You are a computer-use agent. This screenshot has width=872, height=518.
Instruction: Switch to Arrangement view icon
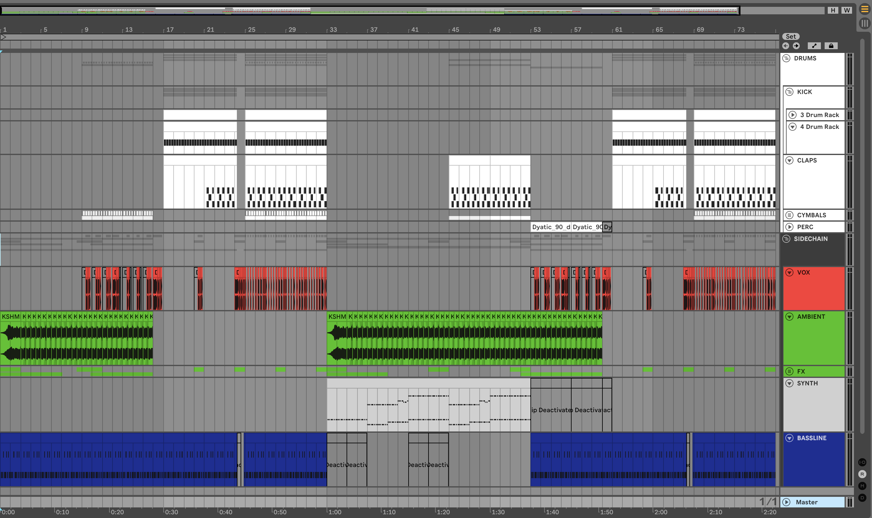point(865,9)
